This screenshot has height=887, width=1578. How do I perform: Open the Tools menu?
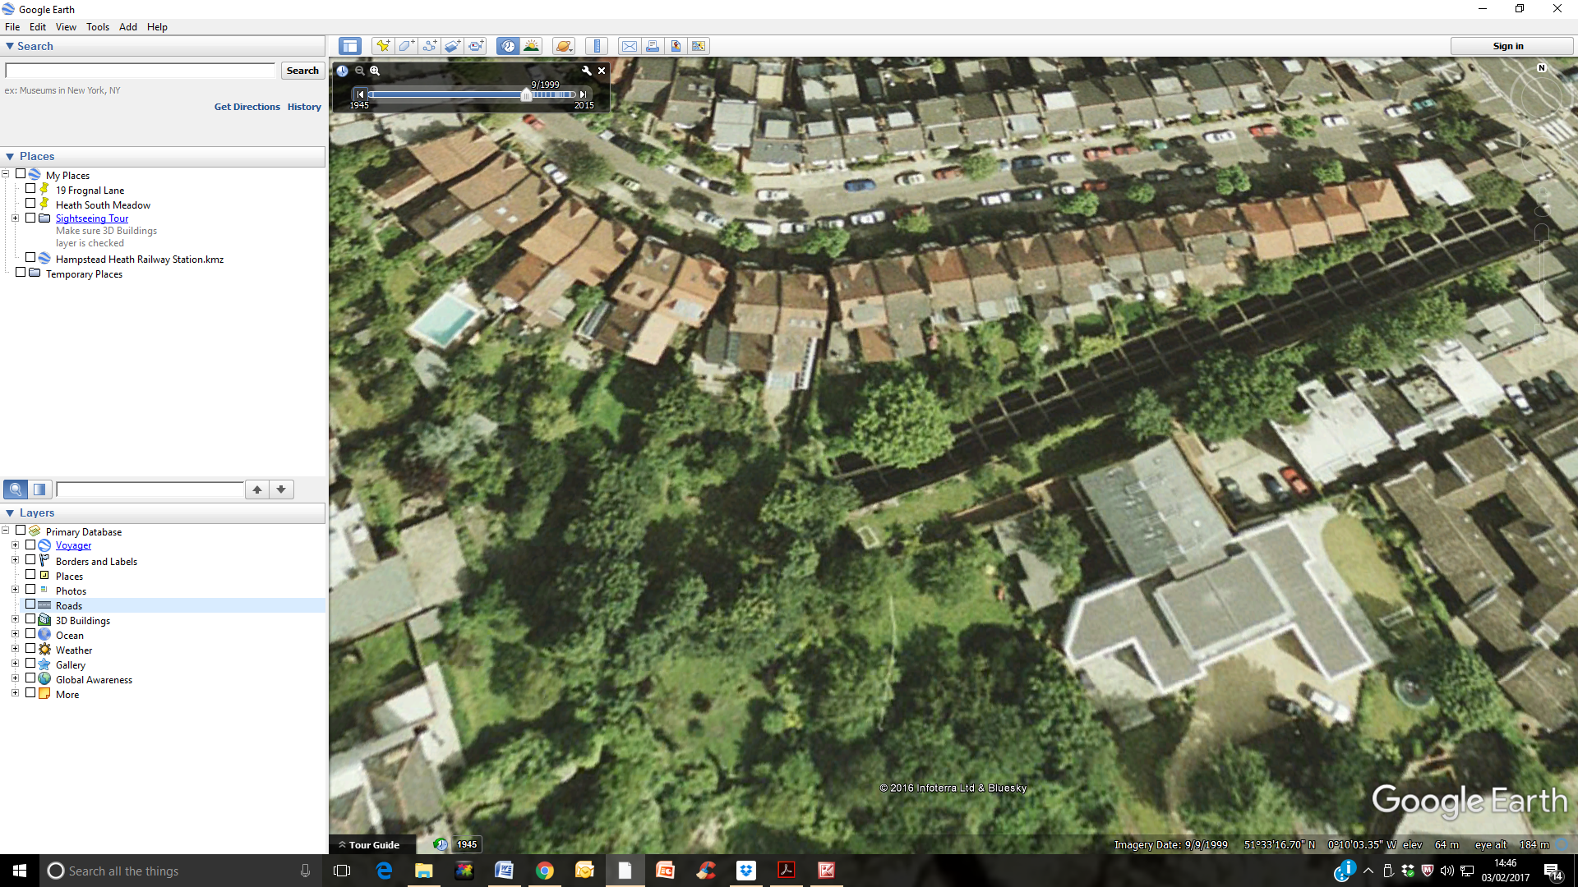click(x=98, y=26)
